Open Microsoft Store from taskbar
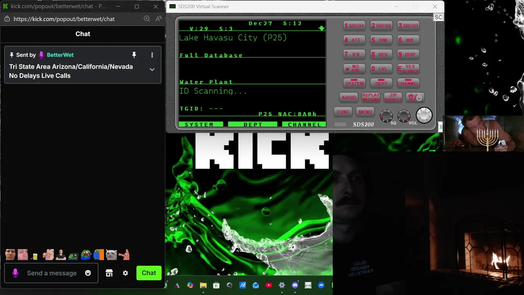Screen dimensions: 524x295 pyautogui.click(x=216, y=285)
